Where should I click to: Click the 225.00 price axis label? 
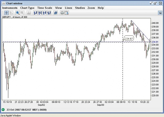[155, 78]
